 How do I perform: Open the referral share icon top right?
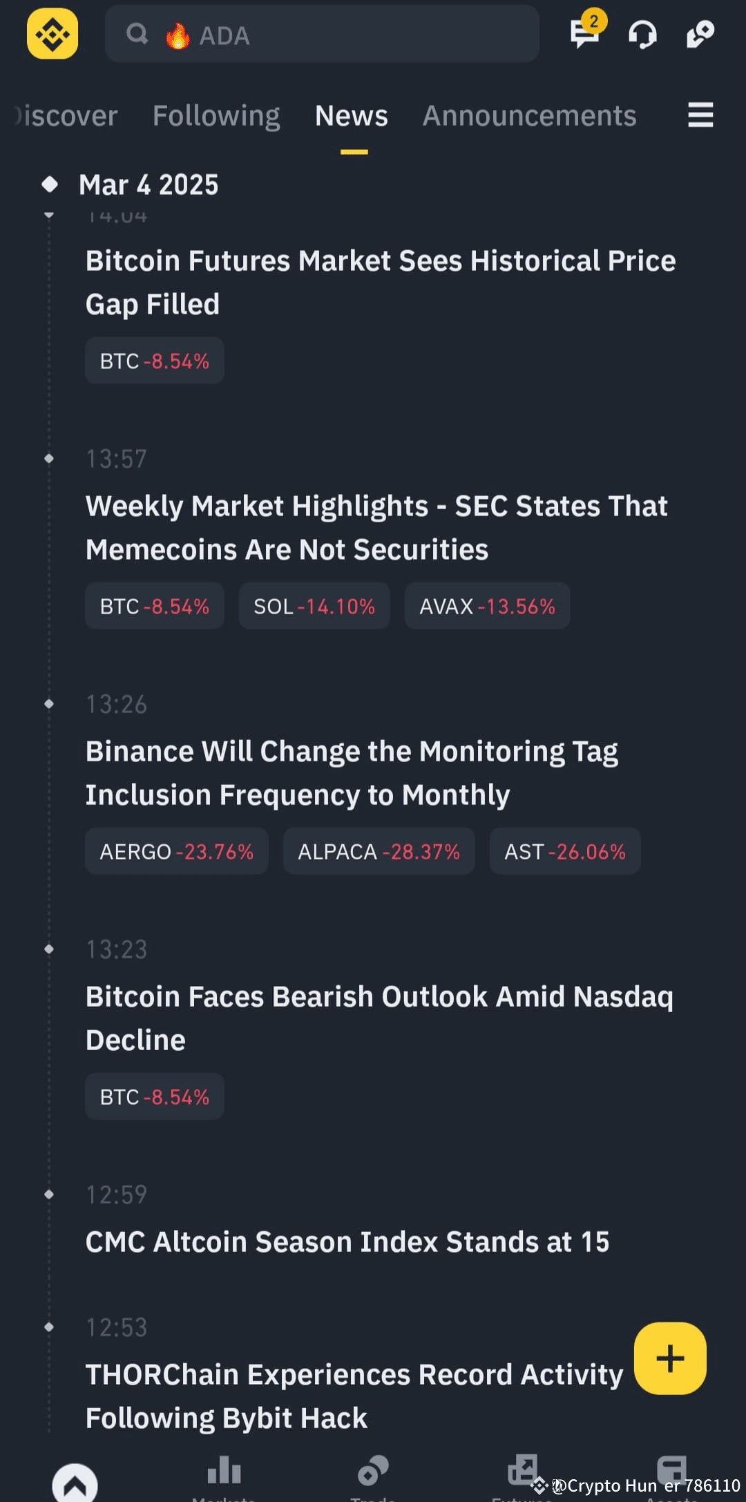click(700, 35)
